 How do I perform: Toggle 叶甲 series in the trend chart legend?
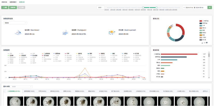click(x=67, y=53)
